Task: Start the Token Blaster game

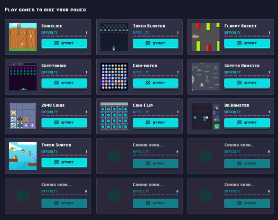Action: pos(156,43)
